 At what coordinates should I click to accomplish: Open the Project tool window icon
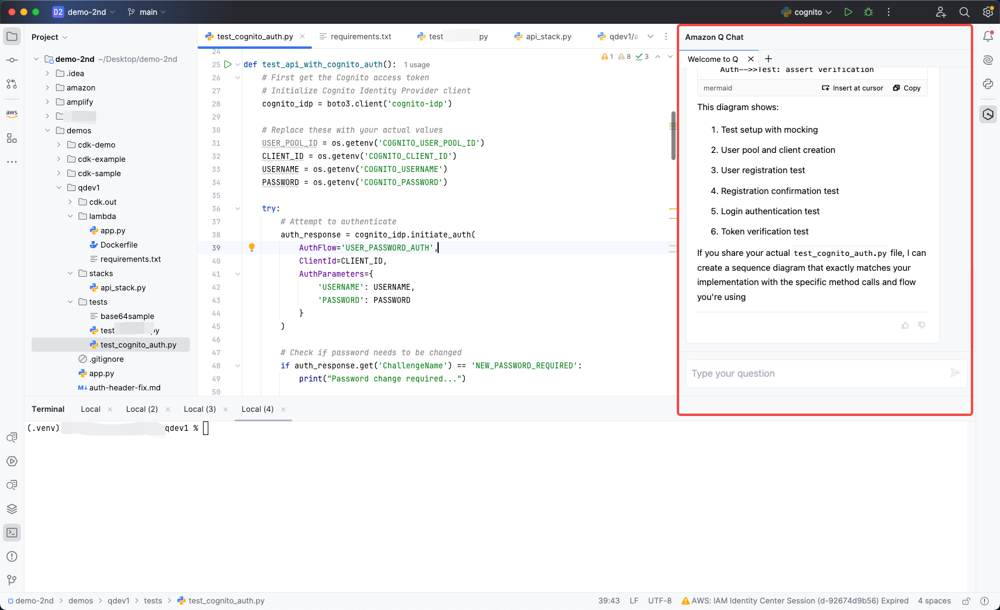click(x=12, y=36)
